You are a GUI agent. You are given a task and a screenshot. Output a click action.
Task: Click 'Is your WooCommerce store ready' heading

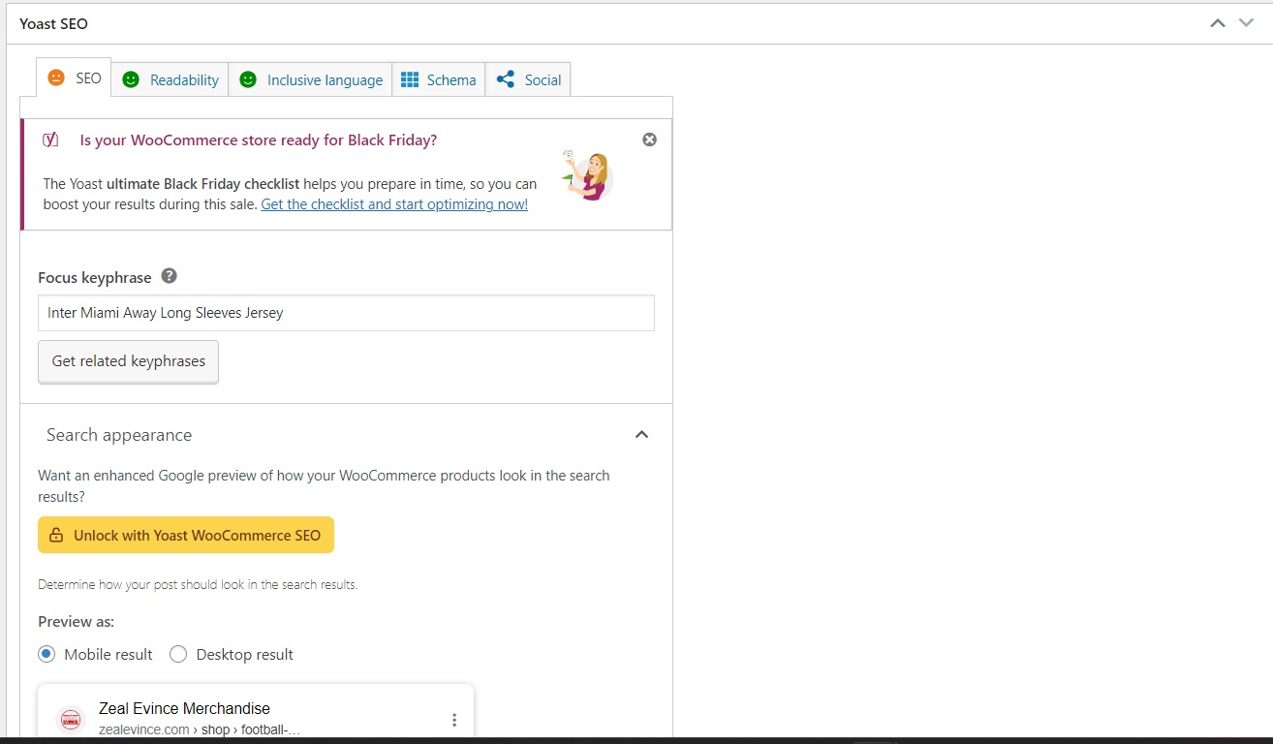pos(259,139)
